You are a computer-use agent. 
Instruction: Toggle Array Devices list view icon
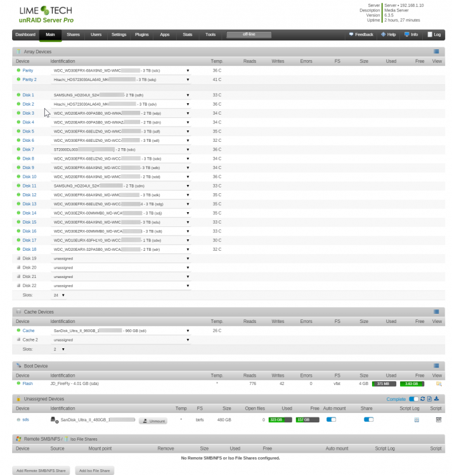coord(436,51)
